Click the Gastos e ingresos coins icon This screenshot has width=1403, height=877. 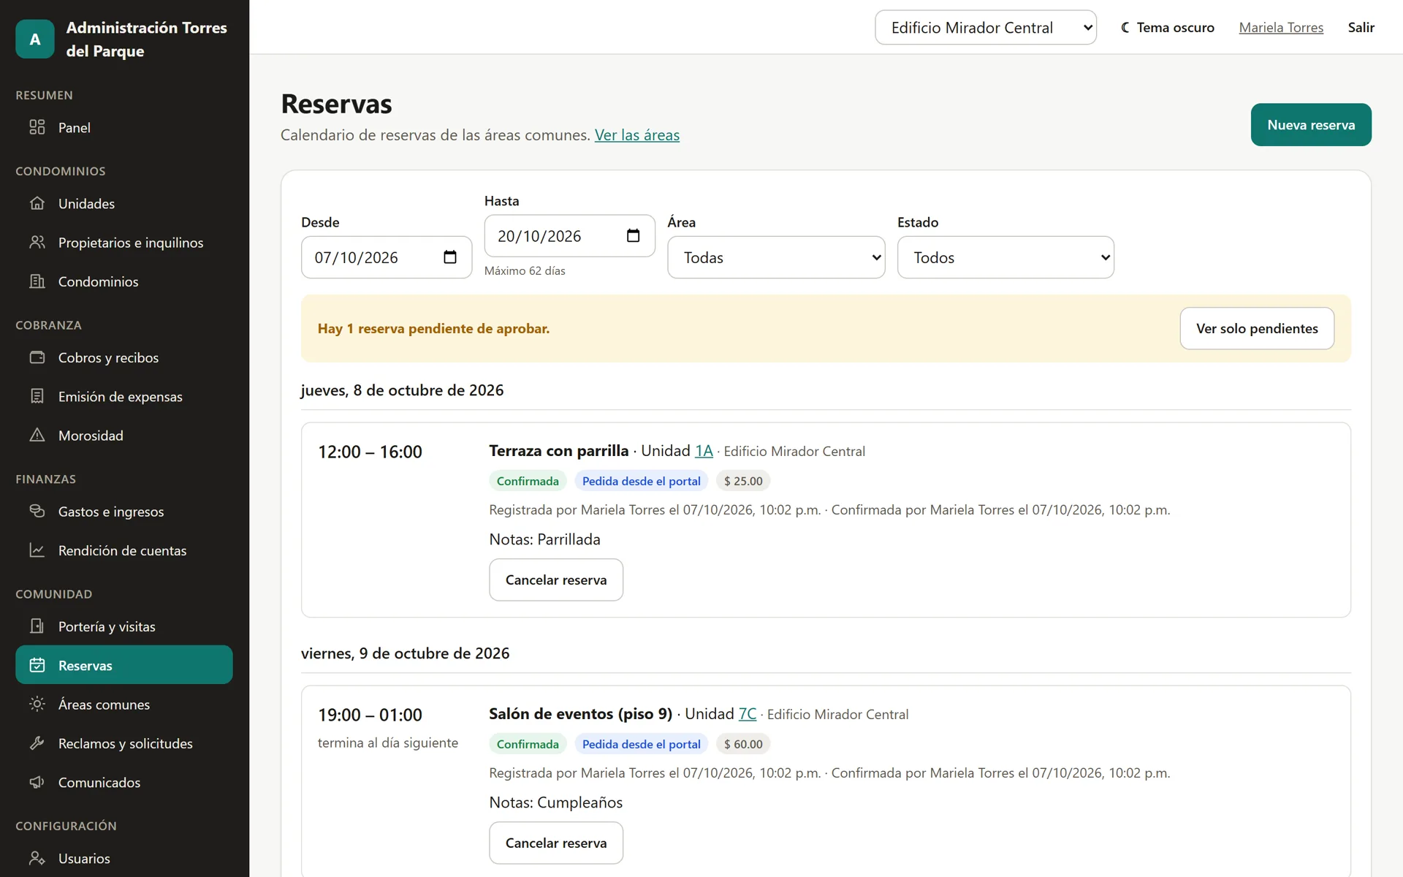point(37,511)
